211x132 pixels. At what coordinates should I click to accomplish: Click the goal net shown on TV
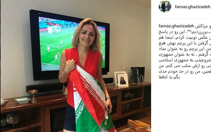[54, 29]
